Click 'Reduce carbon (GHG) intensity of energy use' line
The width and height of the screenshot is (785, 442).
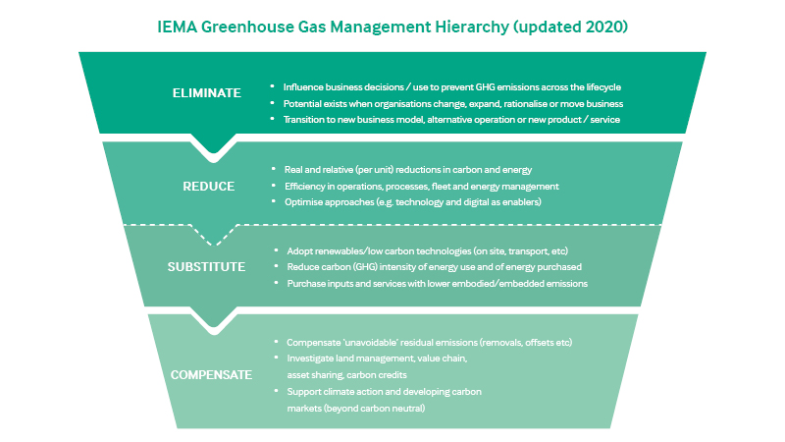point(434,267)
